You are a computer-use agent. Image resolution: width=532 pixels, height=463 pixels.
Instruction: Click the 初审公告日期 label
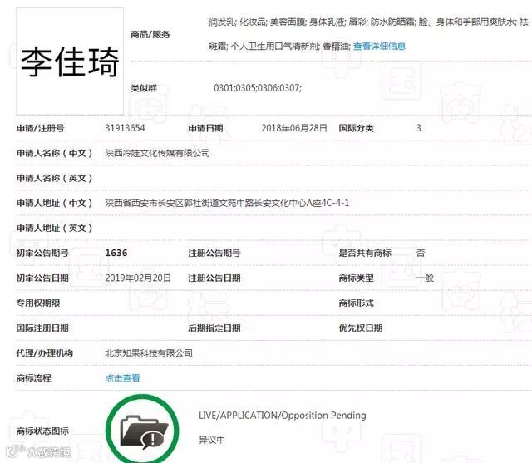point(42,278)
